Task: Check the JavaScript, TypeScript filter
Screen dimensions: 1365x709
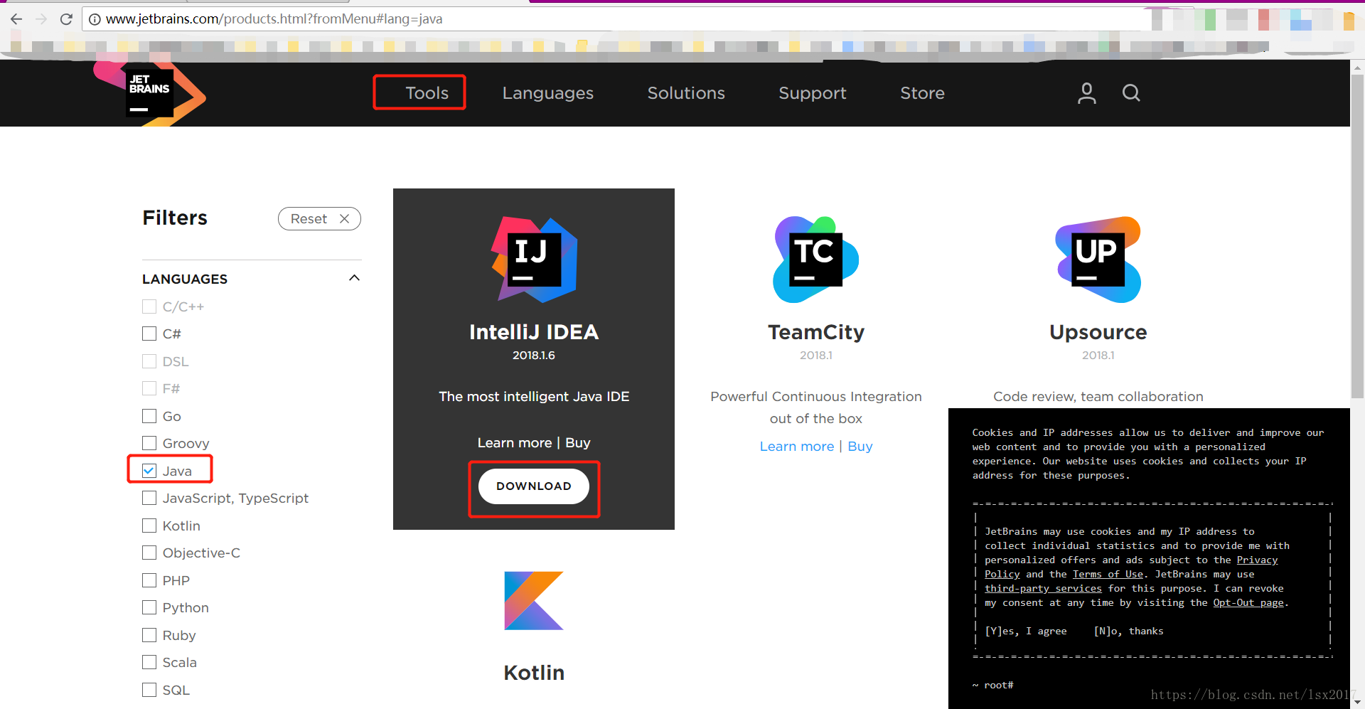Action: tap(149, 498)
